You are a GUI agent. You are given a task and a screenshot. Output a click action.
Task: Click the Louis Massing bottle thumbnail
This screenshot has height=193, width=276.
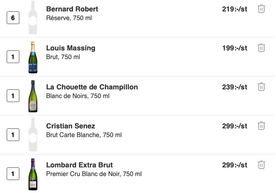click(x=33, y=57)
